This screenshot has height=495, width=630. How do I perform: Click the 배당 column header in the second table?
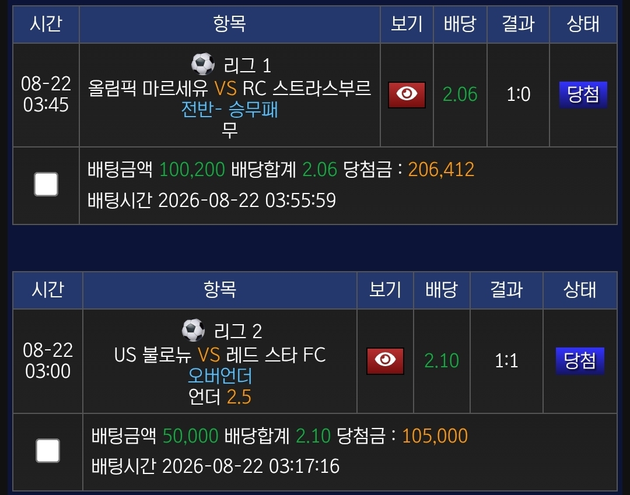[442, 290]
